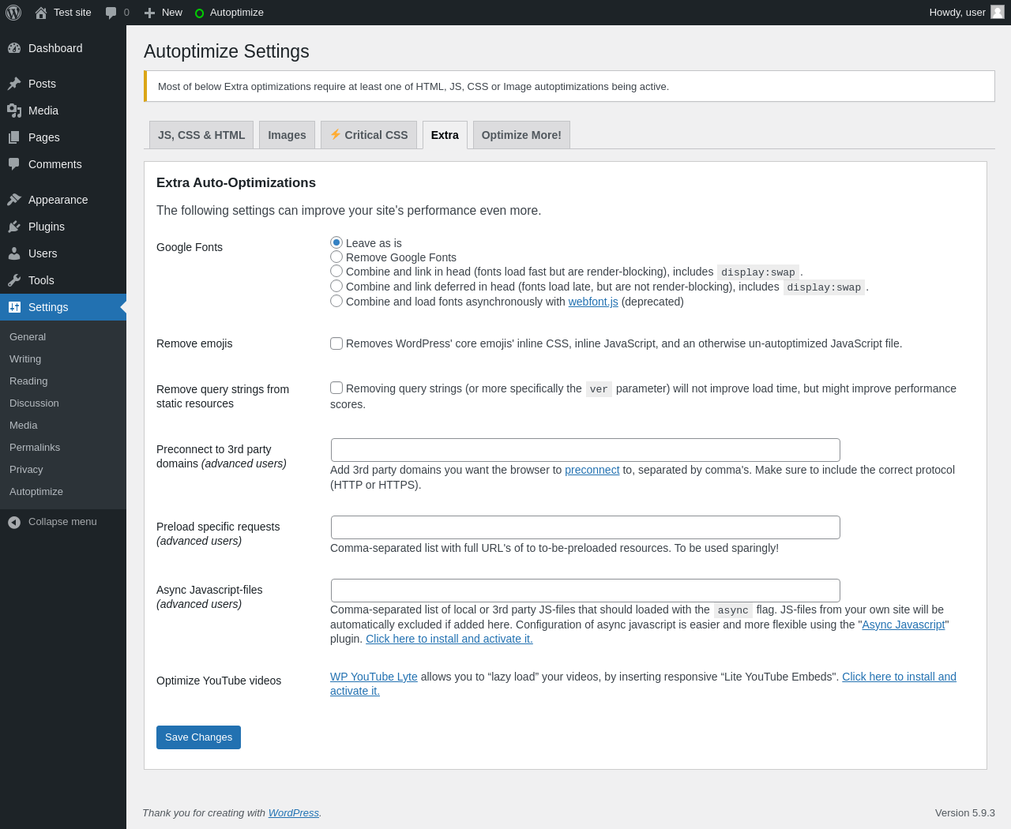Collapse the admin sidebar menu
The height and width of the screenshot is (829, 1011).
[x=52, y=522]
